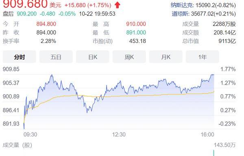Click the 最低 value 891.000
The height and width of the screenshot is (156, 244).
(136, 32)
